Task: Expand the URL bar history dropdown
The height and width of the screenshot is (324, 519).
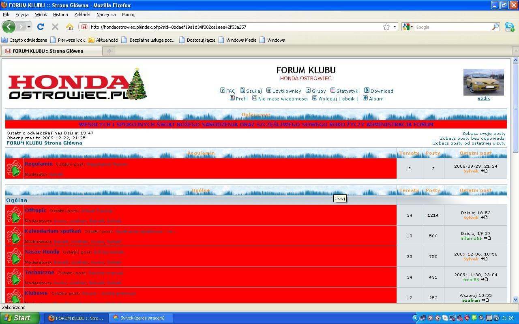Action: [395, 27]
